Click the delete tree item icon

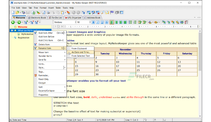(32, 22)
